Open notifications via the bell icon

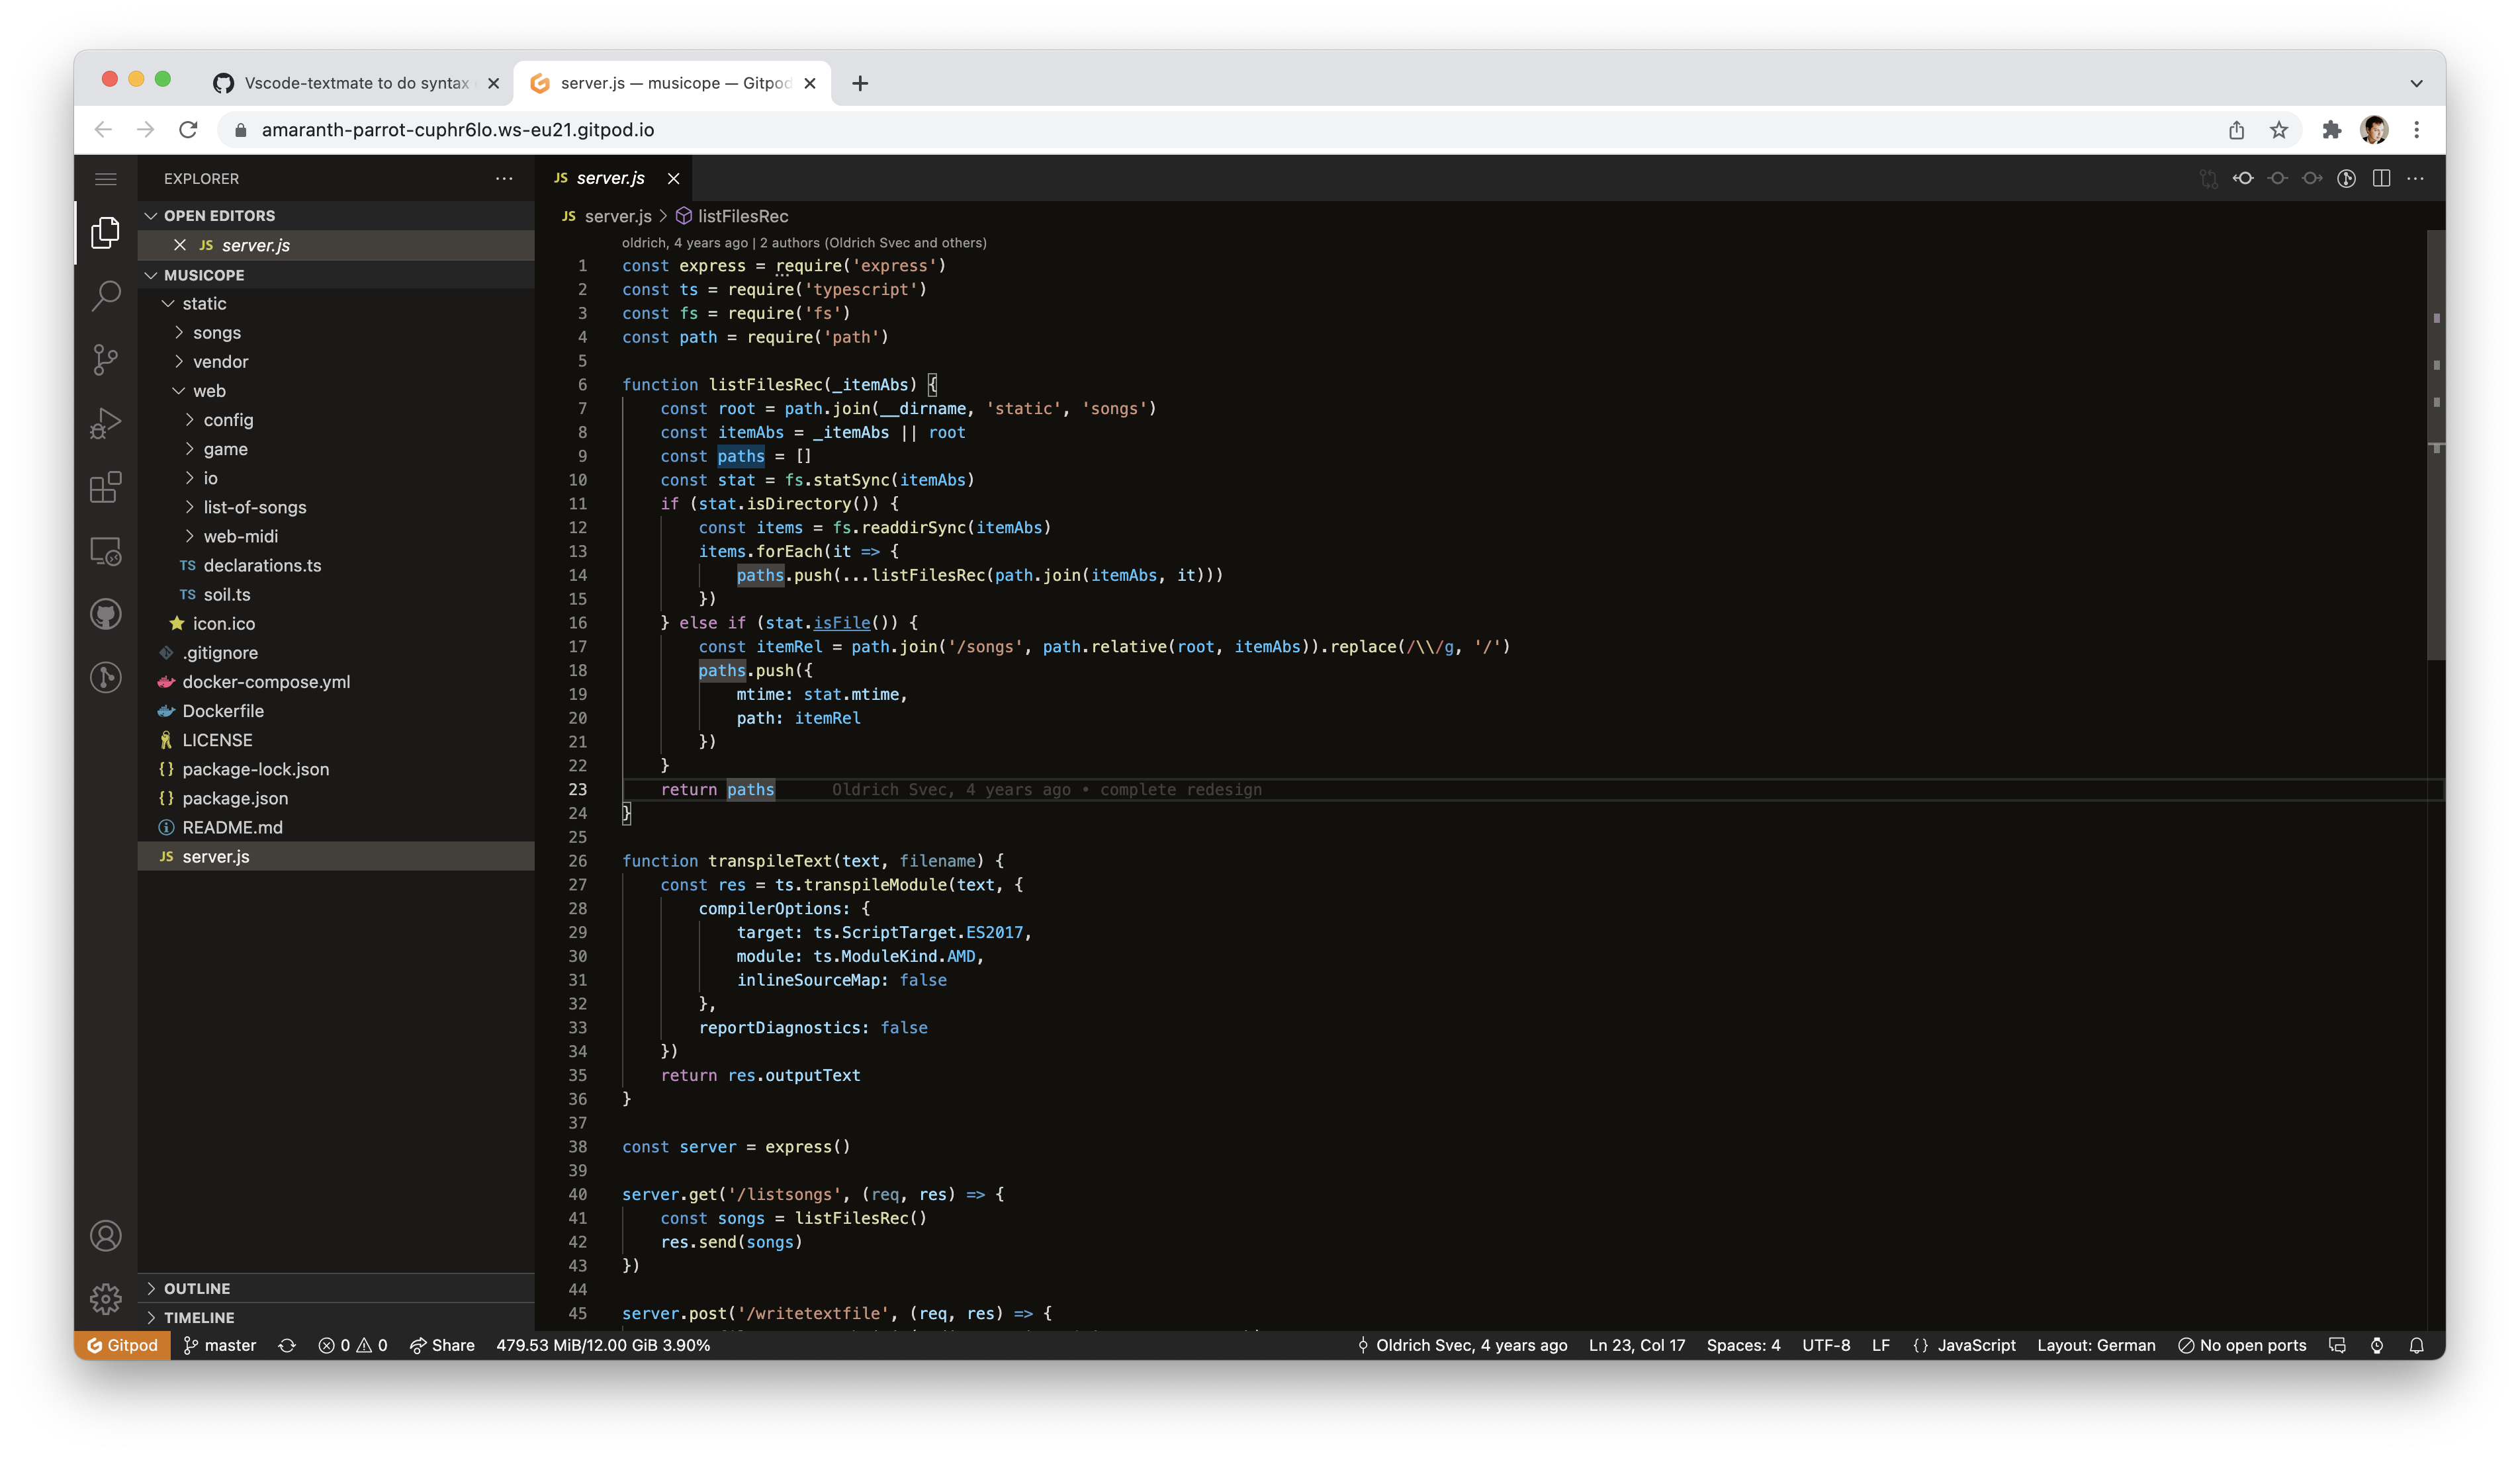[2417, 1345]
